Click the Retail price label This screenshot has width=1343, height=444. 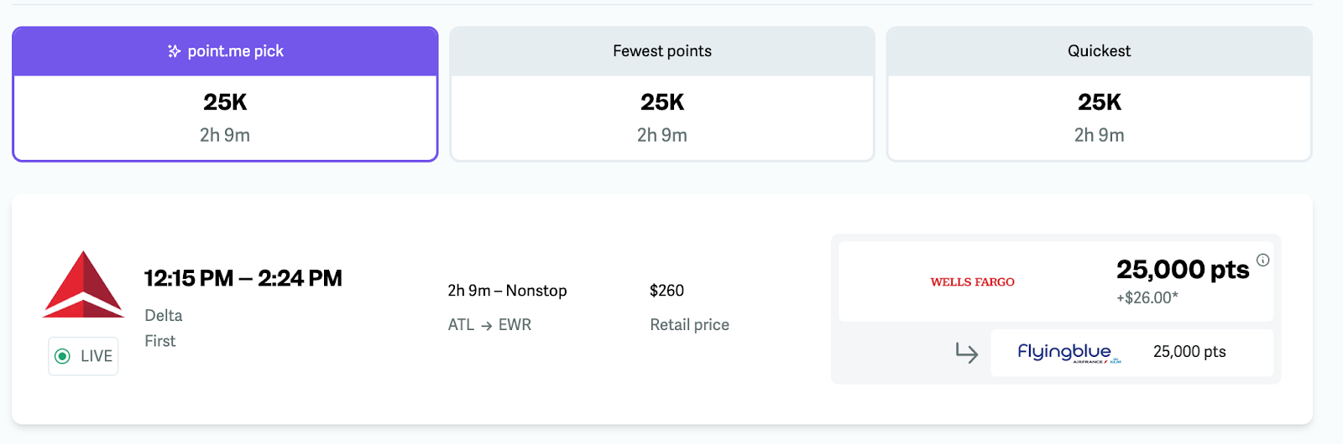689,325
